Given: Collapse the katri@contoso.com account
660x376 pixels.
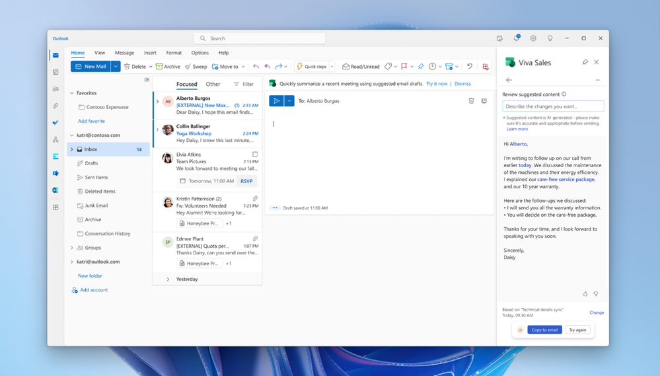Looking at the screenshot, I should [x=72, y=135].
